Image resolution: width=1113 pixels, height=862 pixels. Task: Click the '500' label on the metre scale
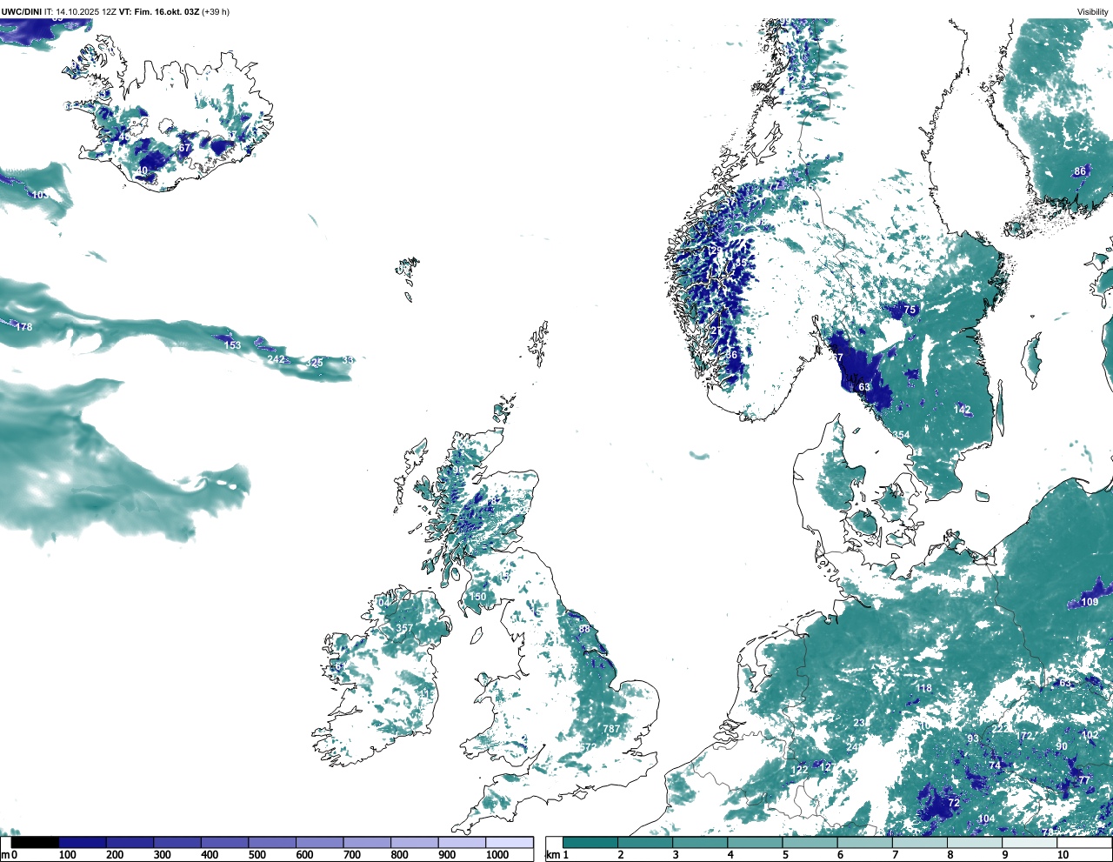257,855
